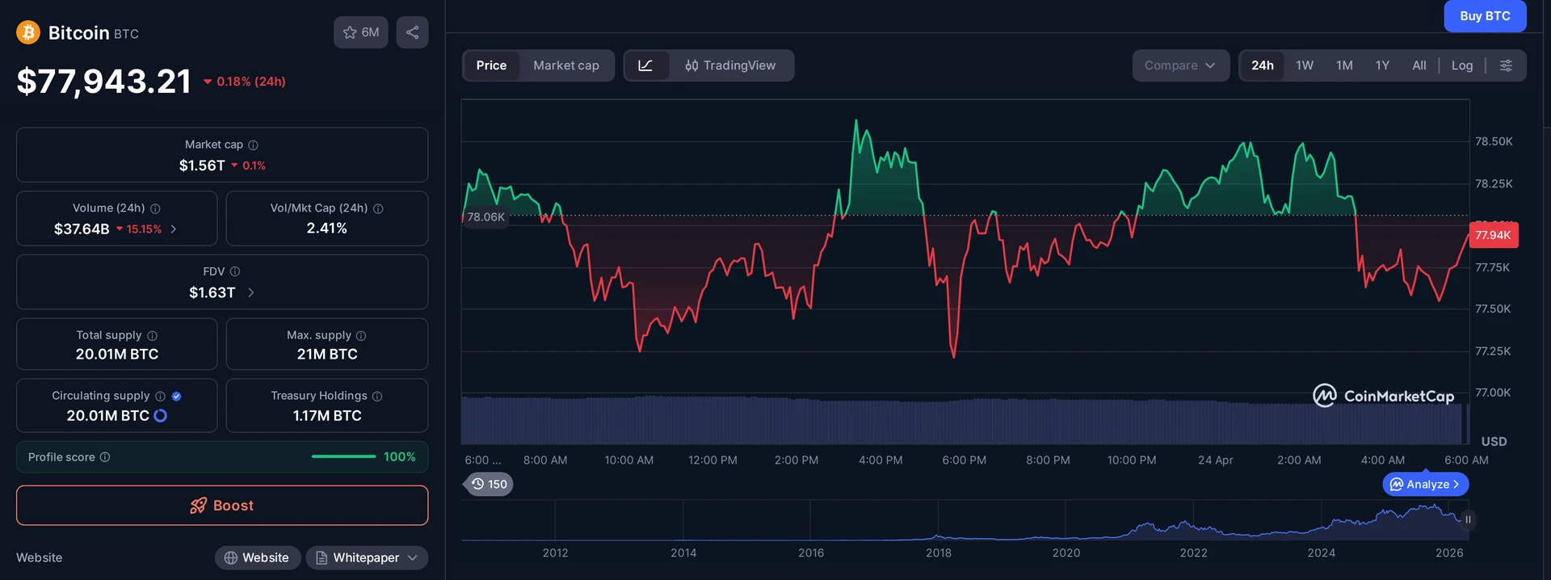
Task: Click the 12:00 PM axis label
Action: [712, 460]
